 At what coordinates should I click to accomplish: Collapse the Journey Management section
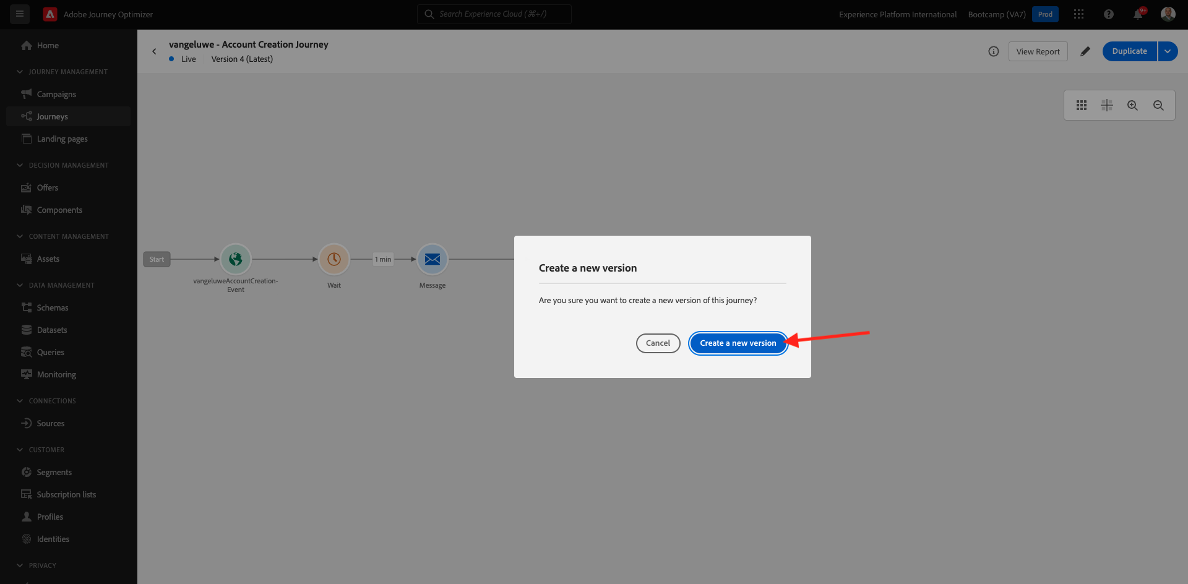[x=20, y=72]
